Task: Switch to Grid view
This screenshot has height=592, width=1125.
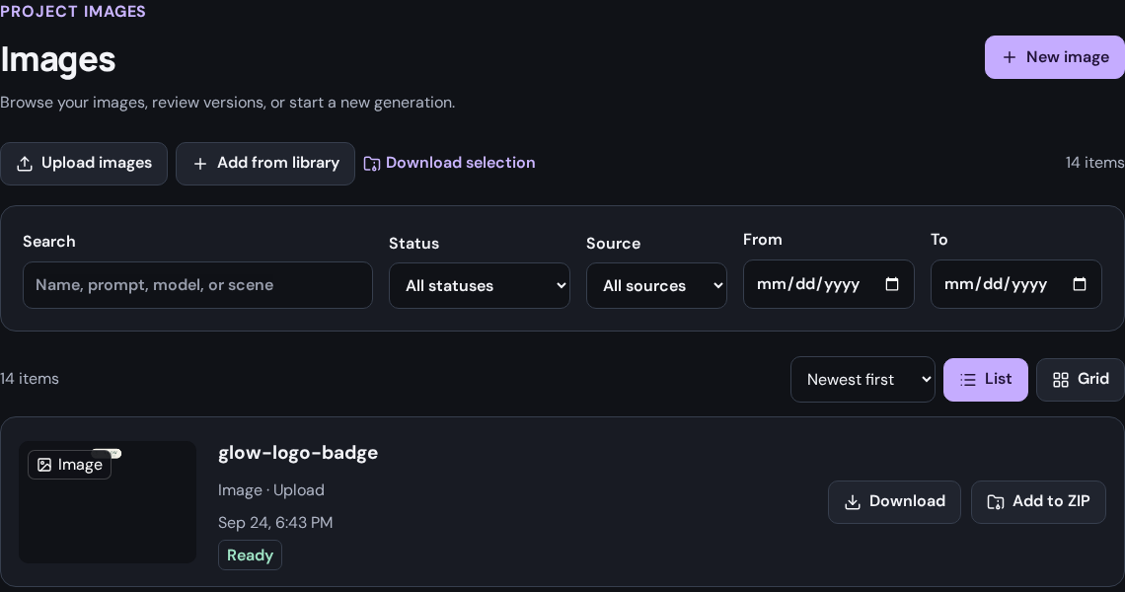Action: click(x=1081, y=380)
